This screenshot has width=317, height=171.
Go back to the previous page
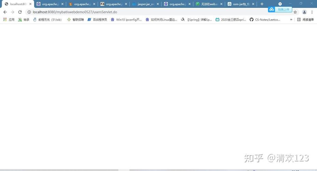5,12
